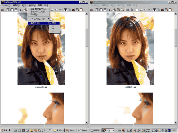Image resolution: width=178 pixels, height=133 pixels.
Task: Choose checked 特大 size option in submenu
Action: [x=54, y=23]
